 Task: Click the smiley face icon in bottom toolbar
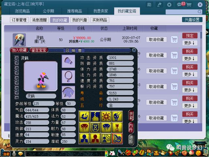coord(198,153)
